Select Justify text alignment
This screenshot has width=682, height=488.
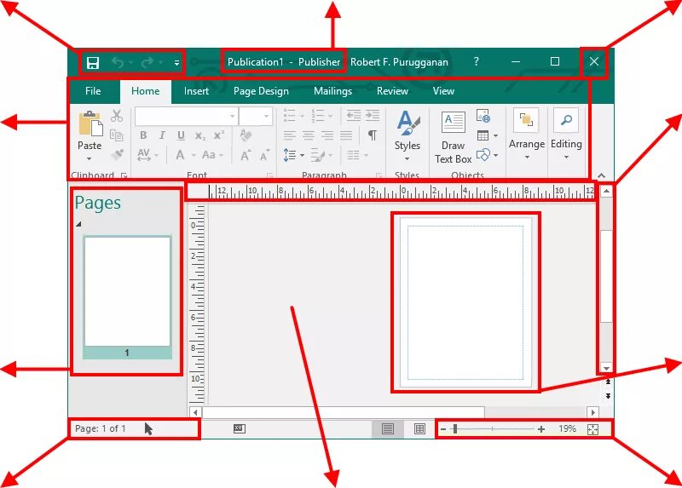346,135
